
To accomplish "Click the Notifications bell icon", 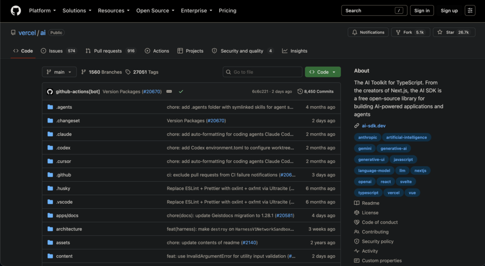I will pos(355,32).
